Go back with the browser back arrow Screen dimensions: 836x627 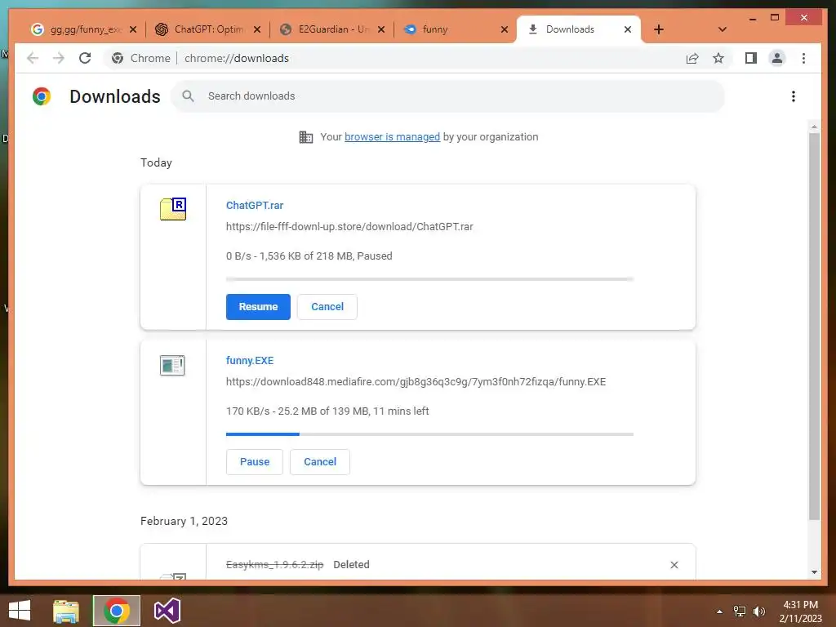tap(33, 58)
